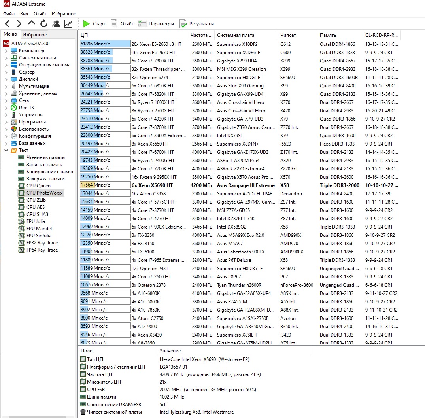Switch to the Избранное tab
Screen dimensions: 425x418
pyautogui.click(x=34, y=35)
